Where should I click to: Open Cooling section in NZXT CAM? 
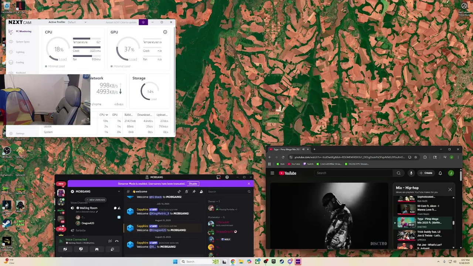pyautogui.click(x=17, y=62)
